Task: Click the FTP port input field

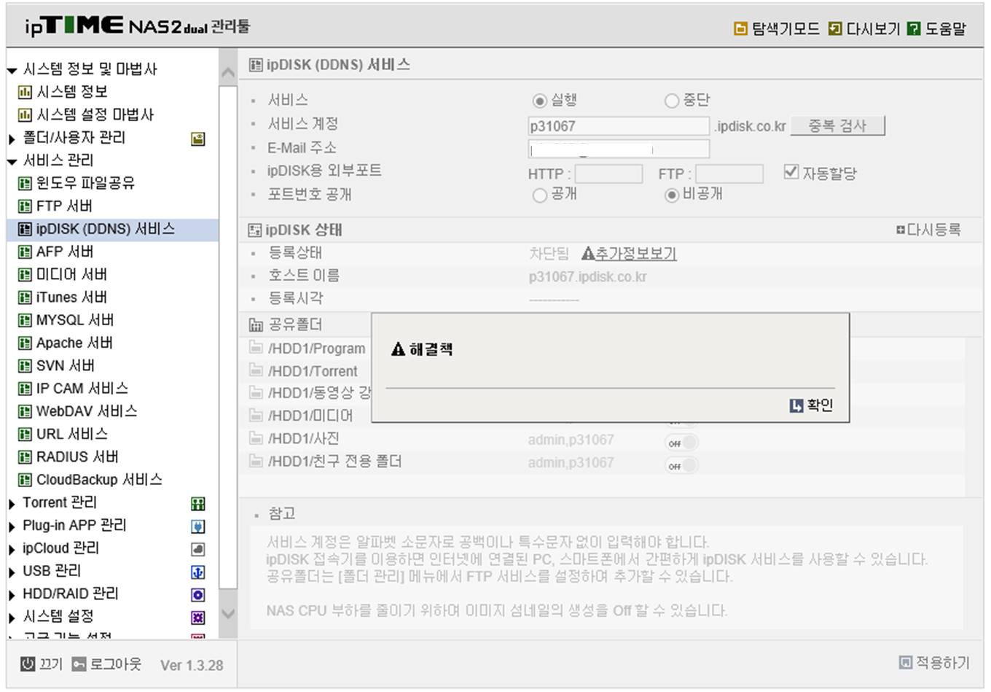Action: (x=729, y=174)
